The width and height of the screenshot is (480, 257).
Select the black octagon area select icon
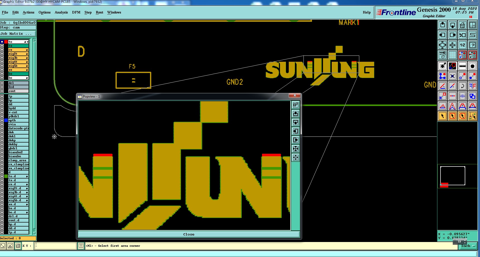coord(472,66)
